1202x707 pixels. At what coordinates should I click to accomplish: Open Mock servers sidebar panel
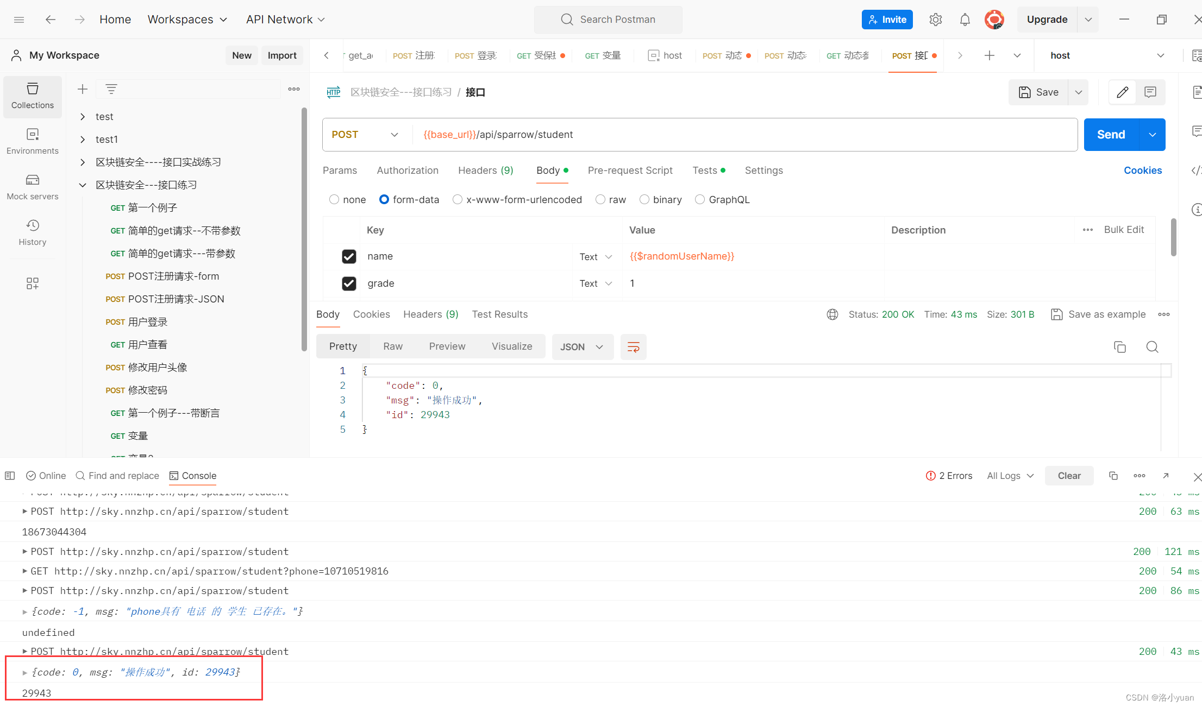coord(33,187)
